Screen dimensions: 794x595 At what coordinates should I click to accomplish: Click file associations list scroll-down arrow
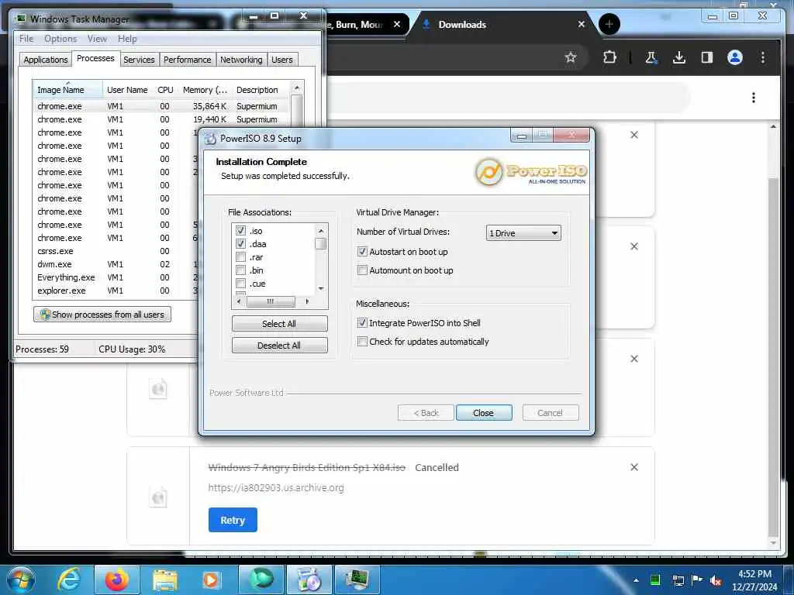(320, 289)
